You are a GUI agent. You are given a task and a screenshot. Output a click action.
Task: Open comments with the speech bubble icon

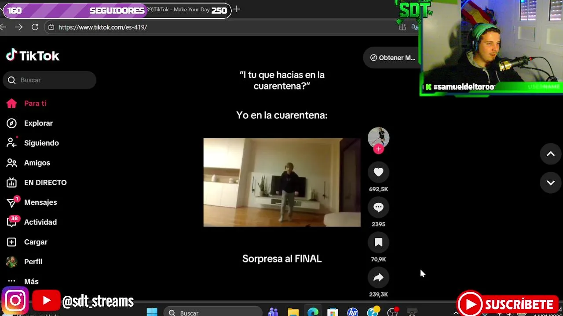point(378,207)
